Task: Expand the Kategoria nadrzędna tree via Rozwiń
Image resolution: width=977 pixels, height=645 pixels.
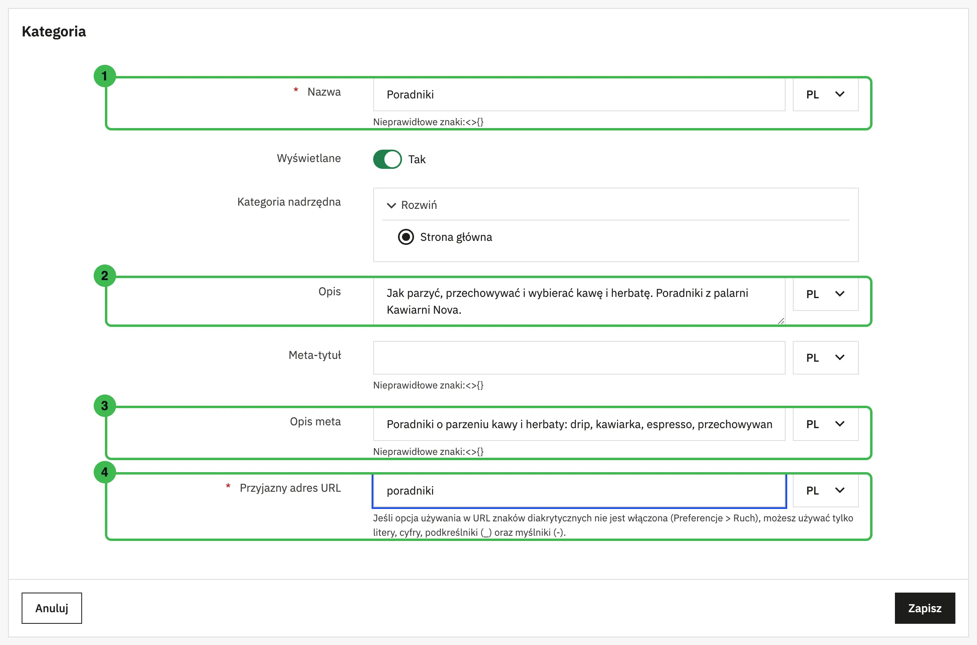Action: coord(412,205)
